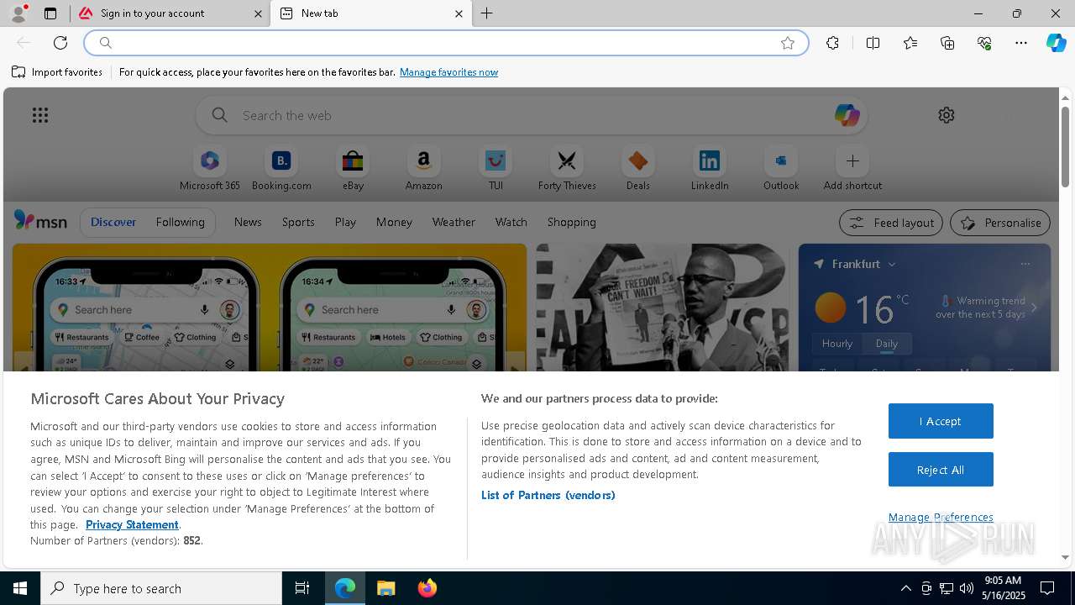
Task: Open the Money tab
Action: click(394, 222)
